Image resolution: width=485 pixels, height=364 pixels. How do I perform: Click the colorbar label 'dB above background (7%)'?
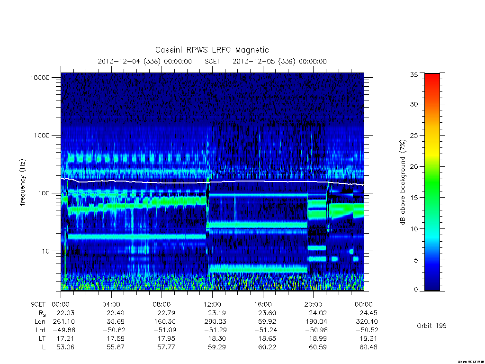[403, 182]
